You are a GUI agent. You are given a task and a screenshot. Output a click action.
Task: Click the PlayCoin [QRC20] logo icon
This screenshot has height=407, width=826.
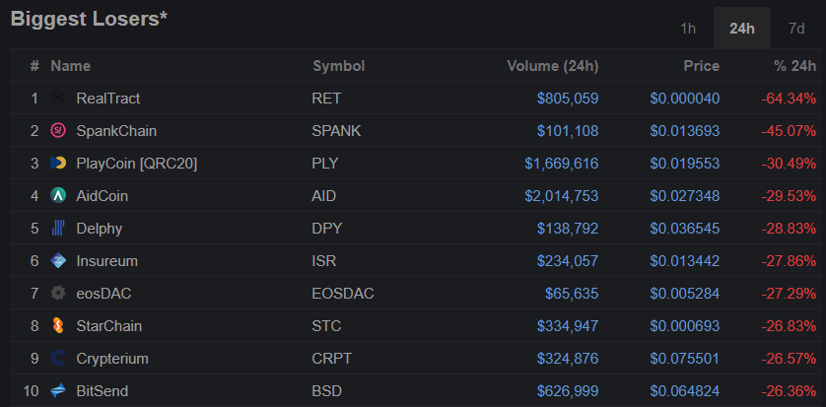pyautogui.click(x=59, y=164)
